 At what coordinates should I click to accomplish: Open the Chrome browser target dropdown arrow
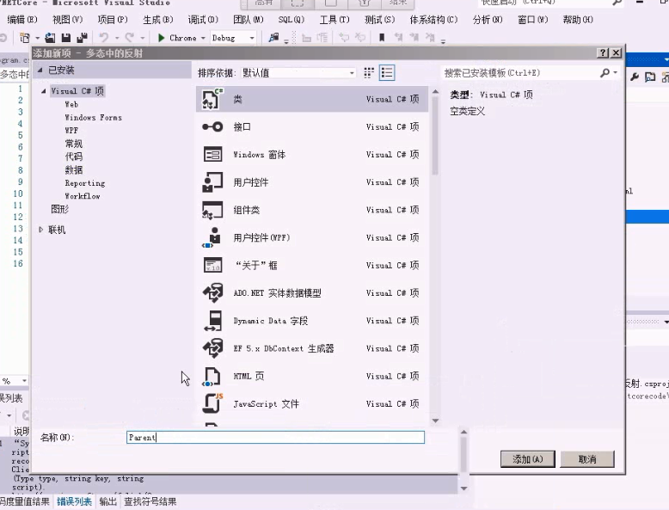pyautogui.click(x=203, y=38)
